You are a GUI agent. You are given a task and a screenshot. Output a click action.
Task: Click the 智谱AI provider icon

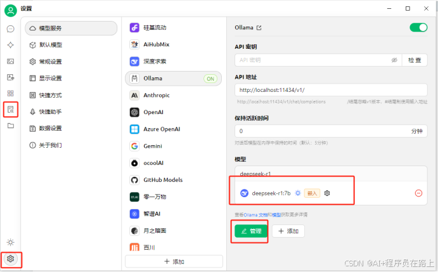coord(134,214)
